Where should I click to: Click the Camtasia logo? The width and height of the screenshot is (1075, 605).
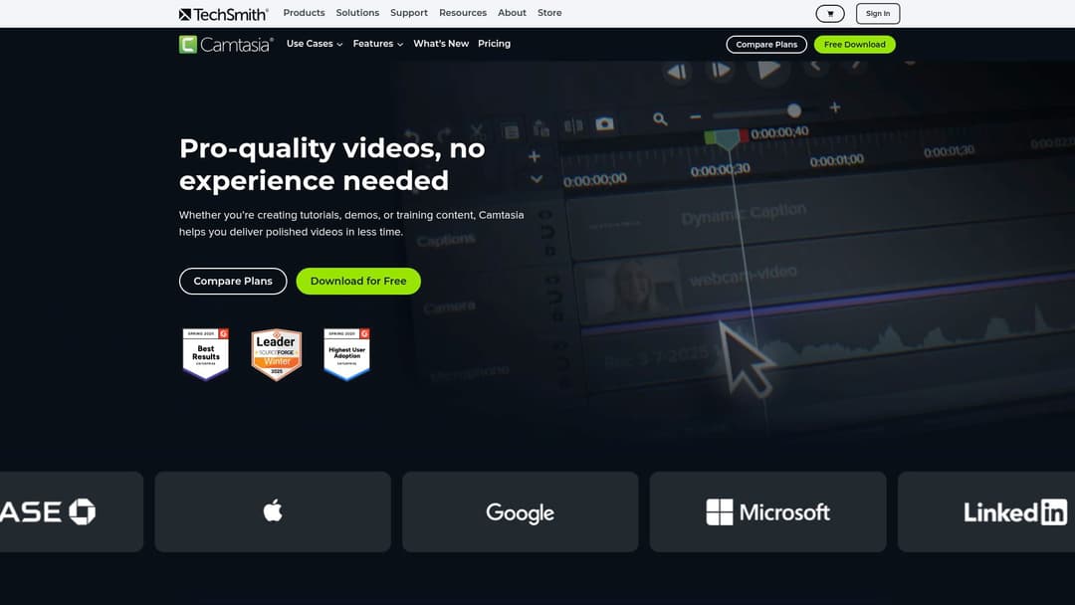pyautogui.click(x=226, y=45)
